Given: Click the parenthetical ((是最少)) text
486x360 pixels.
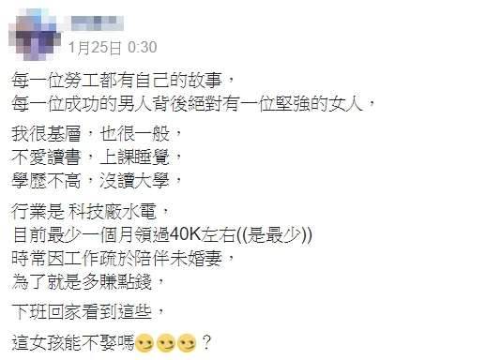Looking at the screenshot, I should [274, 235].
